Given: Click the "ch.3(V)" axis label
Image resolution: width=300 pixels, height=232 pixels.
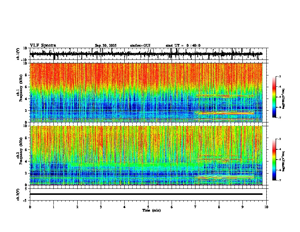Looking at the screenshot, I should coord(18,194).
